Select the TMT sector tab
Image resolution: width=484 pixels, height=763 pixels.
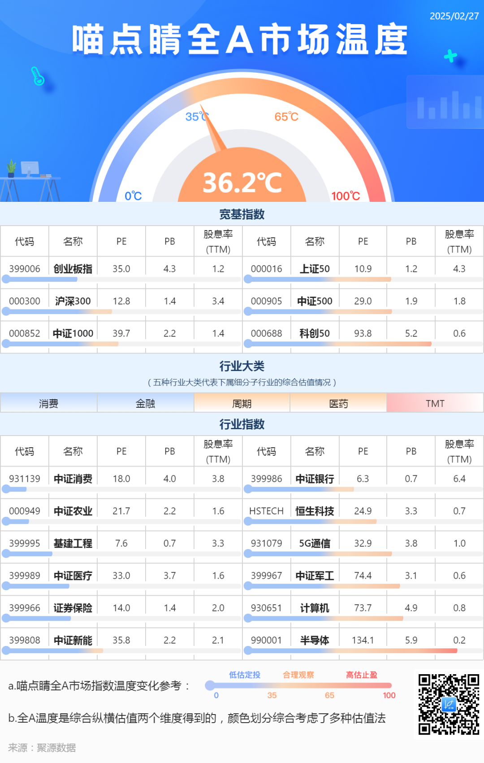[435, 403]
